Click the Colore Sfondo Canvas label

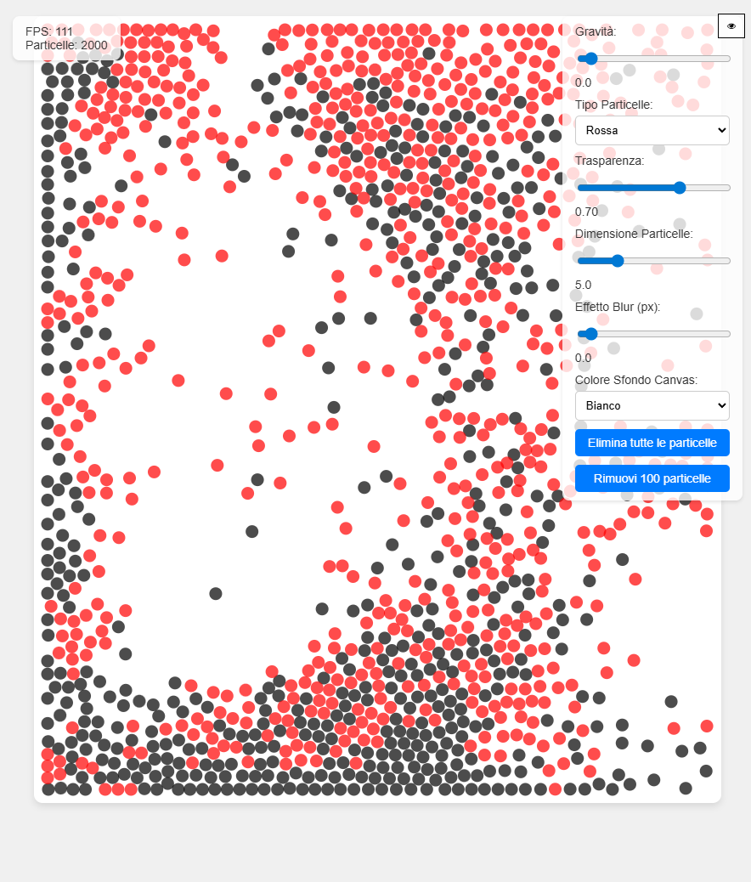635,380
